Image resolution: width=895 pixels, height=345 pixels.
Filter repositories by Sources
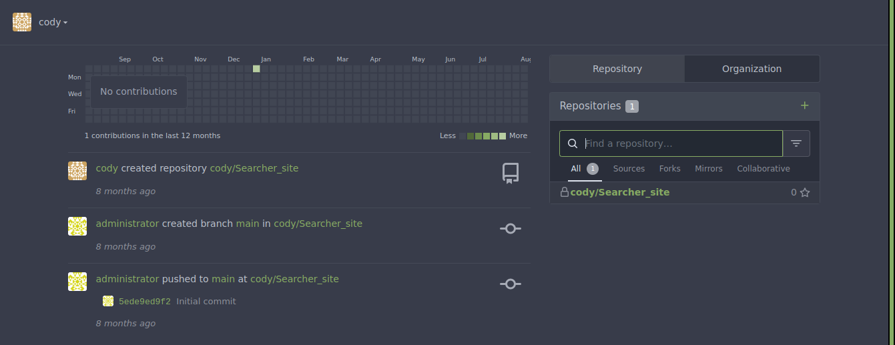tap(629, 169)
